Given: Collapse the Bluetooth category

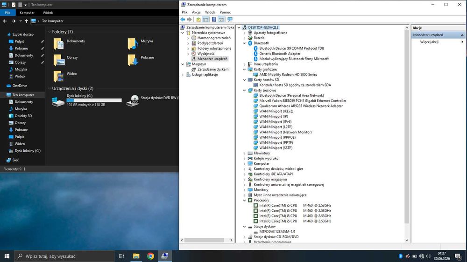Looking at the screenshot, I should pyautogui.click(x=245, y=43).
